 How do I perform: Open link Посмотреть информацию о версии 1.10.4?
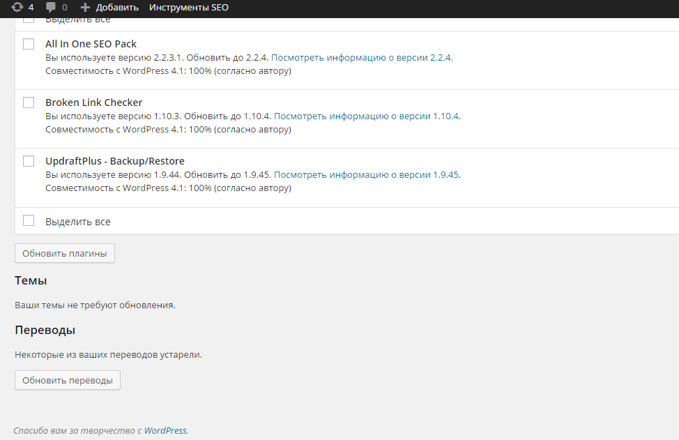coord(367,116)
